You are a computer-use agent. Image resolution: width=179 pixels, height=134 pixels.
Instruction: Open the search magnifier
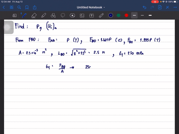[19, 7]
